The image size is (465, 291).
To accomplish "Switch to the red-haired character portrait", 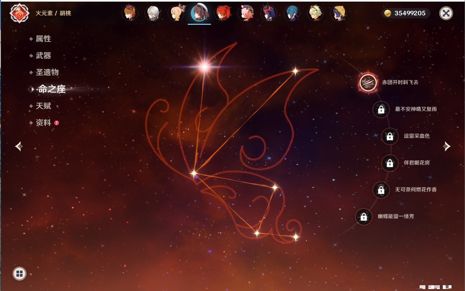I will click(x=223, y=13).
